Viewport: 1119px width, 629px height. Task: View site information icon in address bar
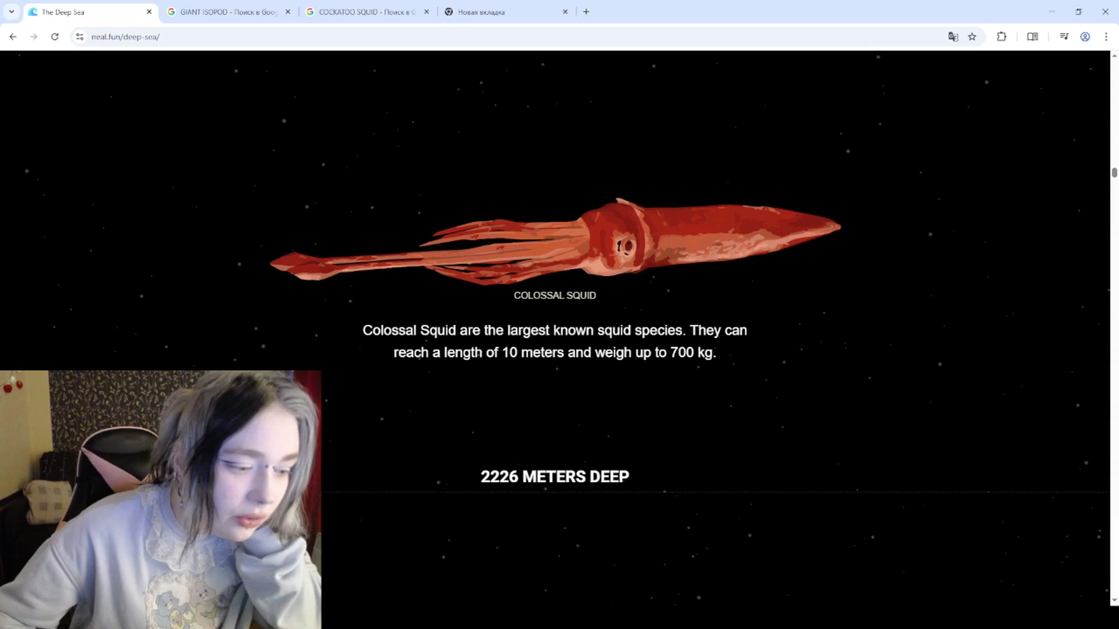pos(80,37)
